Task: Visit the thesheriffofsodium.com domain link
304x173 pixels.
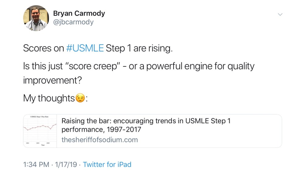Action: [100, 140]
